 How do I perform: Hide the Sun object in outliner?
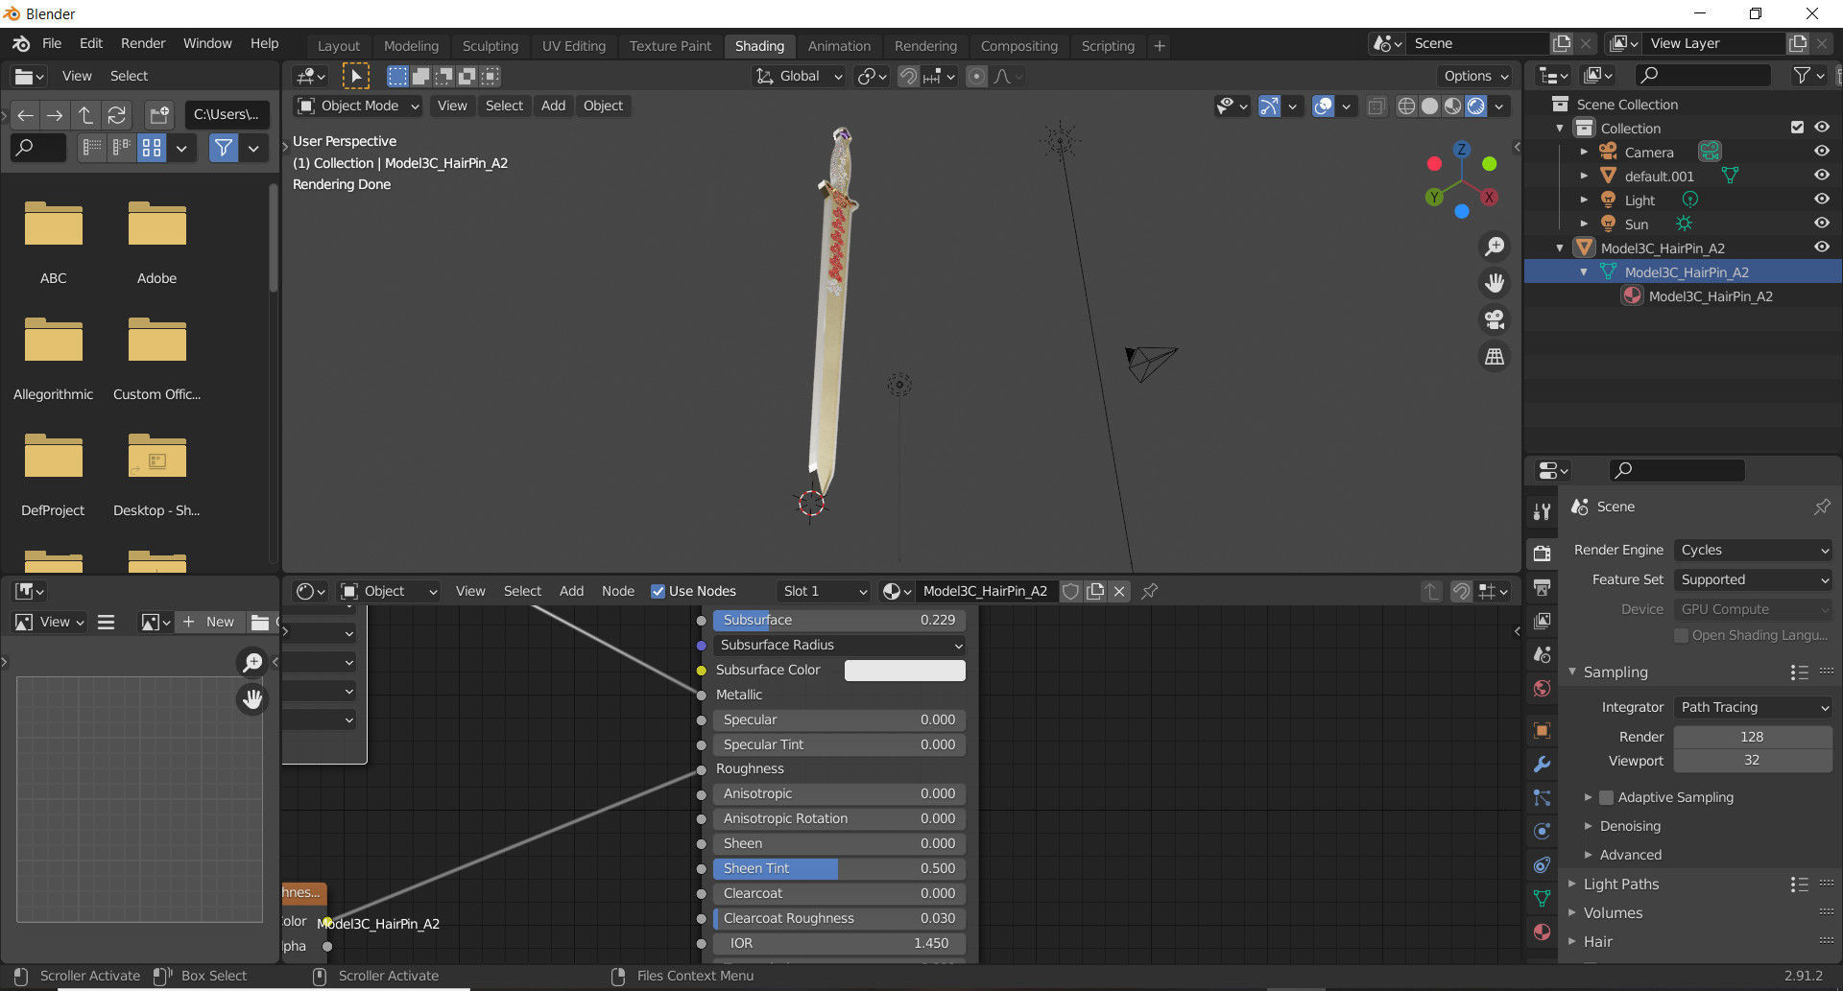click(x=1821, y=224)
